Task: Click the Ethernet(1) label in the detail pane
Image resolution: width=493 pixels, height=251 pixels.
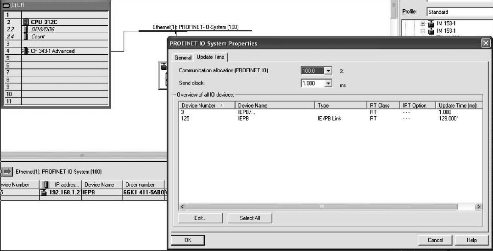Action: 58,172
